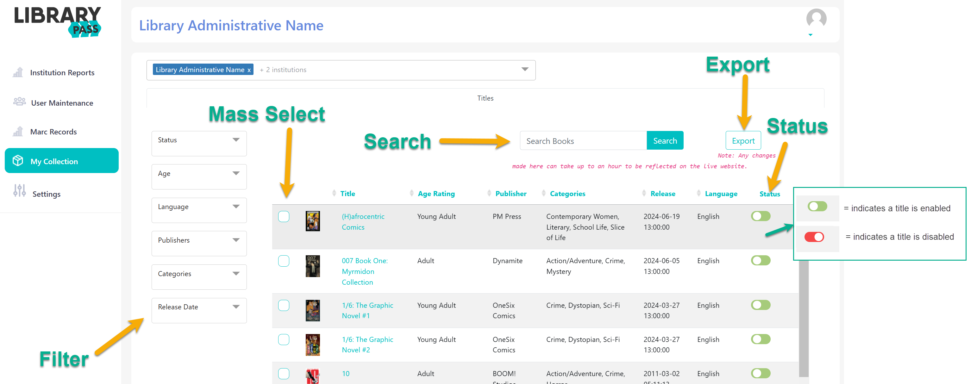Sort by Title column arrows
Image resolution: width=977 pixels, height=384 pixels.
(x=334, y=193)
